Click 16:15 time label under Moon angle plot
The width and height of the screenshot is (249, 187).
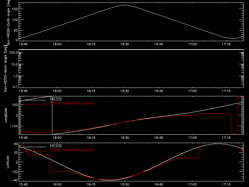[x=91, y=91]
